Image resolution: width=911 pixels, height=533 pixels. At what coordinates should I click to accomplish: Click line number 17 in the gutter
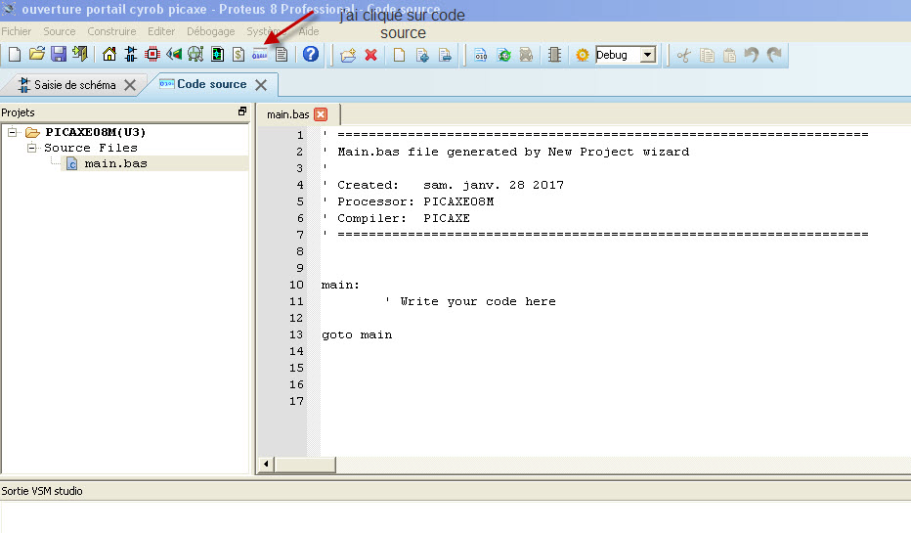(x=296, y=401)
